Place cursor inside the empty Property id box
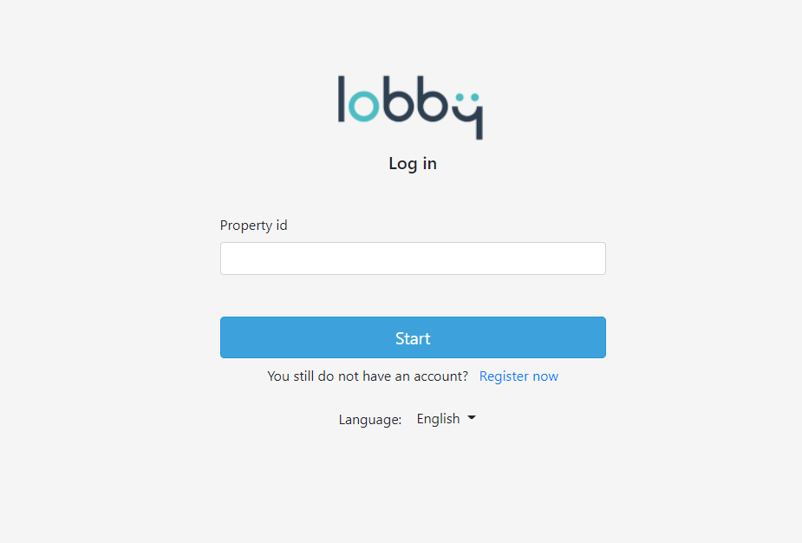 413,258
